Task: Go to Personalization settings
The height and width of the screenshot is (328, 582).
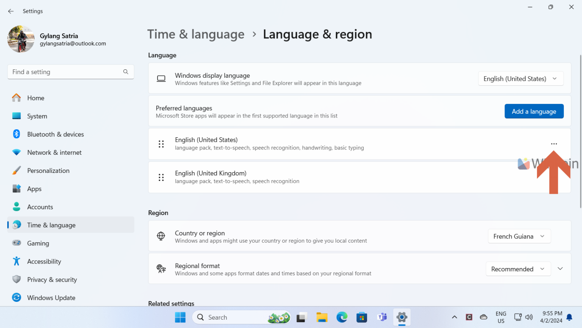Action: coord(48,170)
